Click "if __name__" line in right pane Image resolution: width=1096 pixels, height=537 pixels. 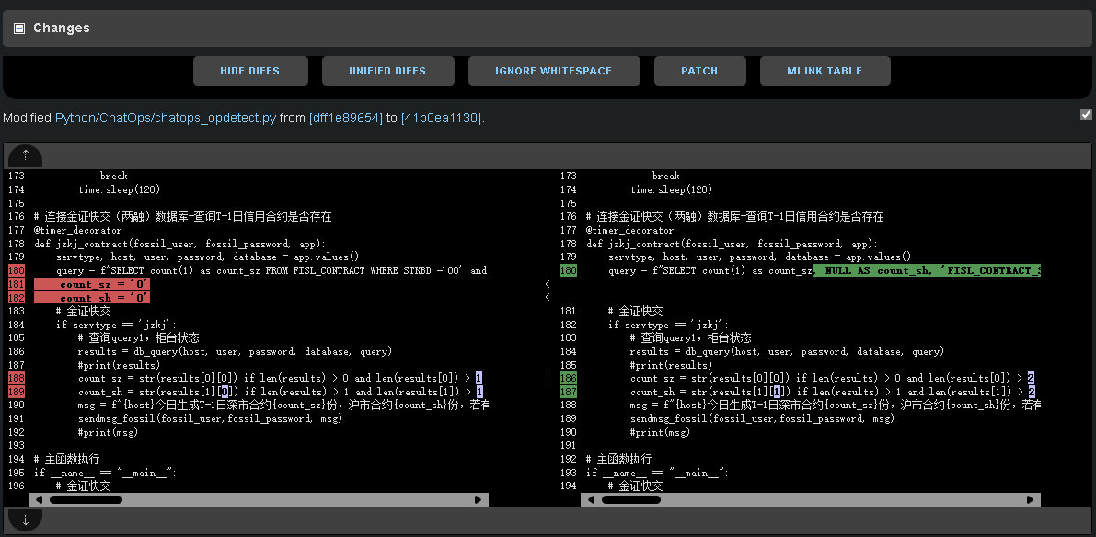(x=657, y=473)
